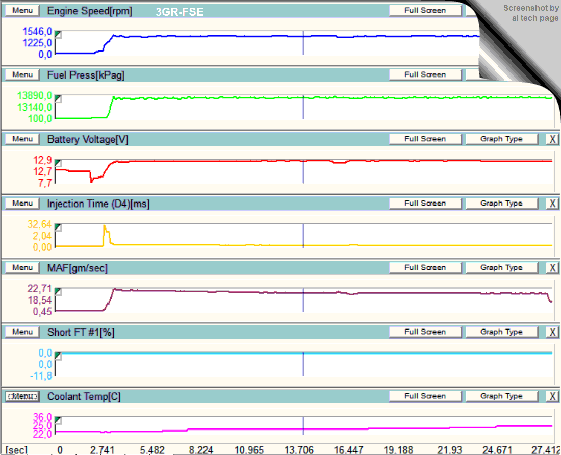Image resolution: width=561 pixels, height=455 pixels.
Task: Show Engine Speed graph in Full Screen
Action: (425, 10)
